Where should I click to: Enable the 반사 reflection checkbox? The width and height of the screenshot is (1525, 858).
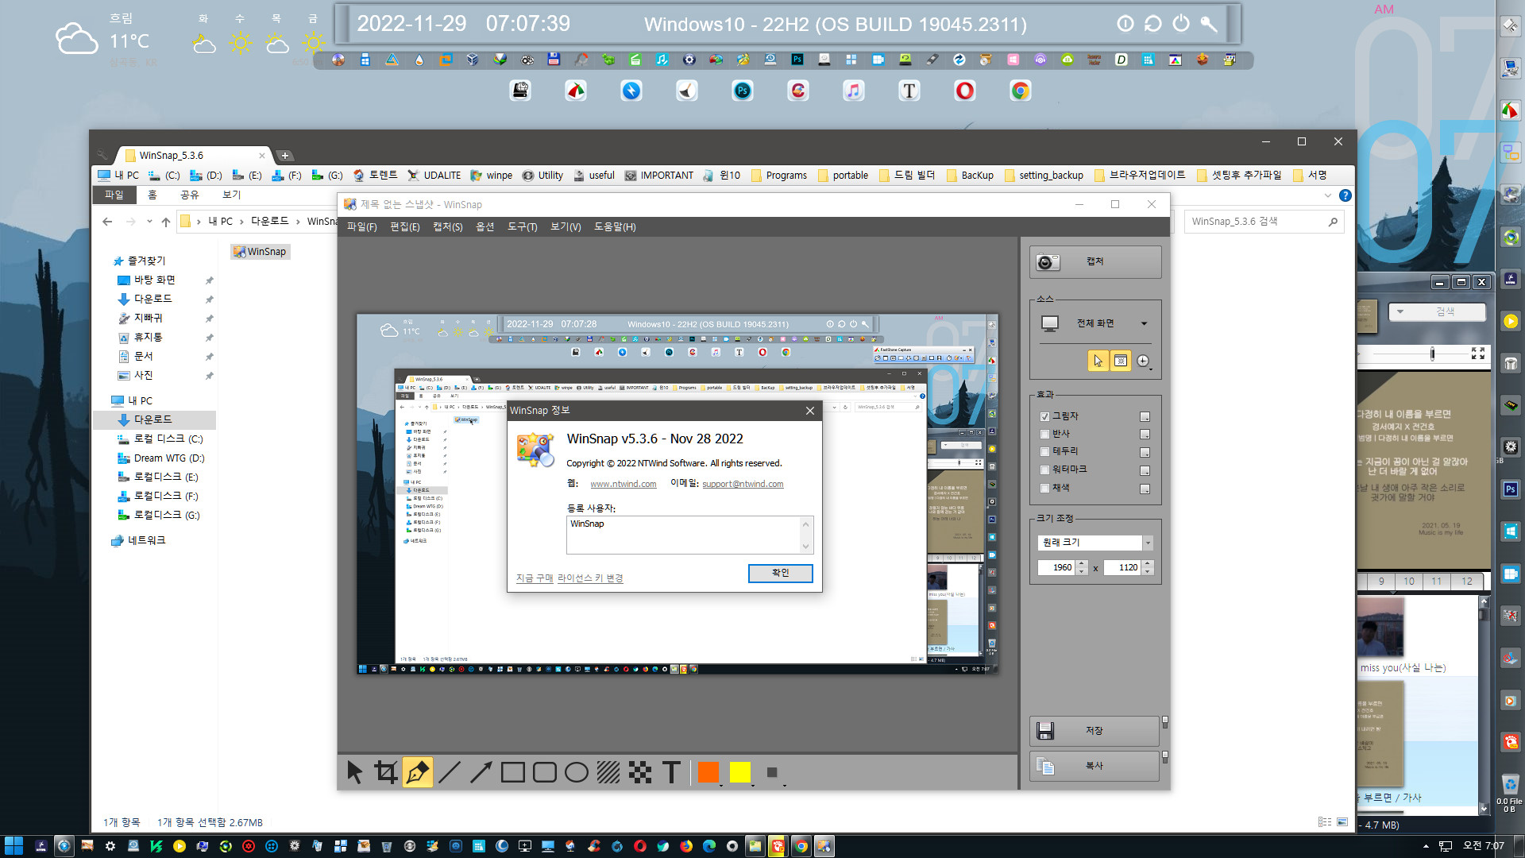[1044, 434]
